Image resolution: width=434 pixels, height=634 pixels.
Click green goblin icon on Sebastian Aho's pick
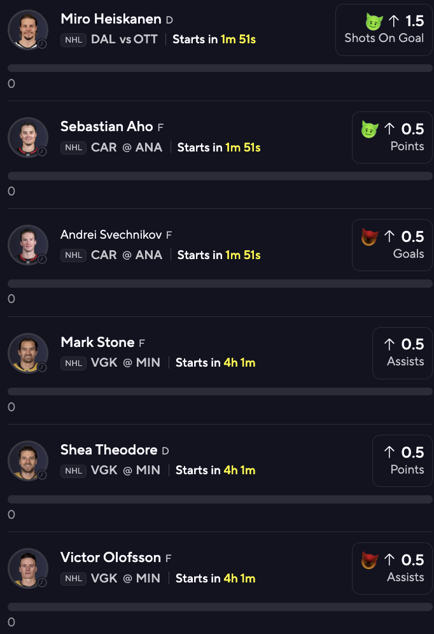click(370, 129)
